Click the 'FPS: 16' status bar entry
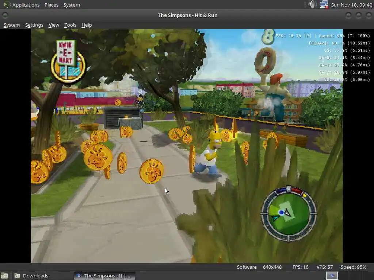Screen dimensions: 374x280 [300, 267]
